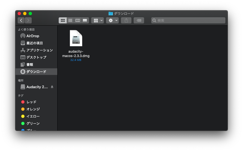
Task: Open the group-by arrangement dropdown
Action: 98,20
